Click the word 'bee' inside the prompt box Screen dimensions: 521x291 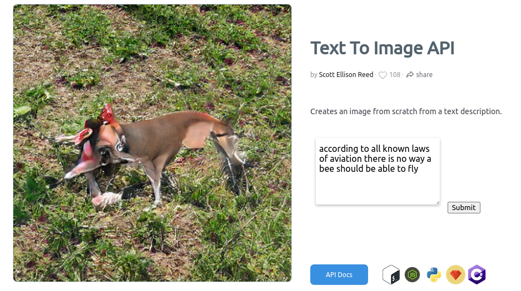[326, 169]
